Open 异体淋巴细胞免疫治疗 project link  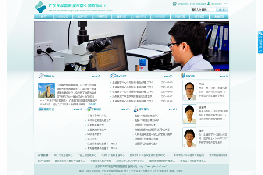[x=99, y=120]
